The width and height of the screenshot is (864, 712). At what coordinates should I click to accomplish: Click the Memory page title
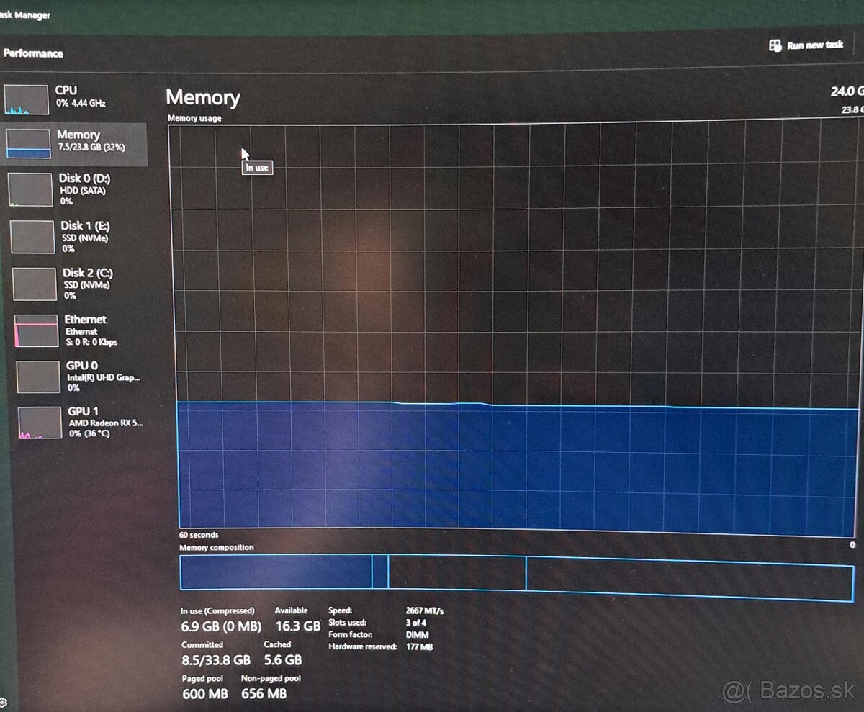(203, 98)
